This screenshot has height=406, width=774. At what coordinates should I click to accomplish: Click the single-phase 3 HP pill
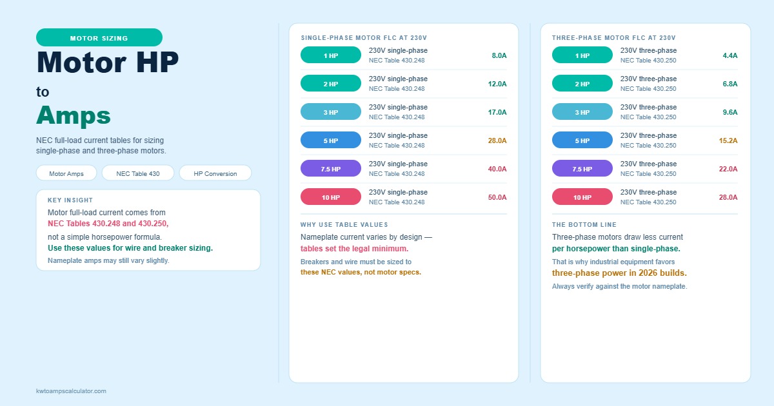click(x=331, y=112)
